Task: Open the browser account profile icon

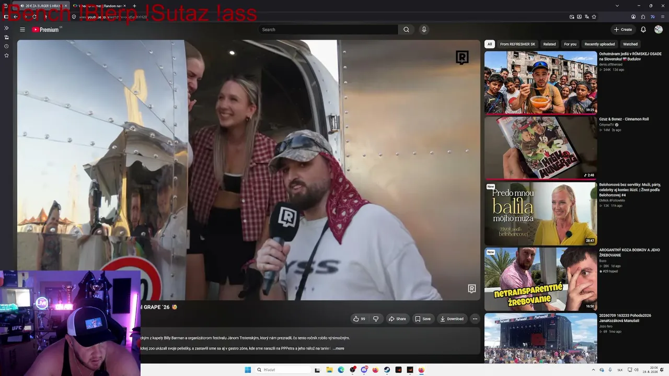Action: click(x=633, y=17)
